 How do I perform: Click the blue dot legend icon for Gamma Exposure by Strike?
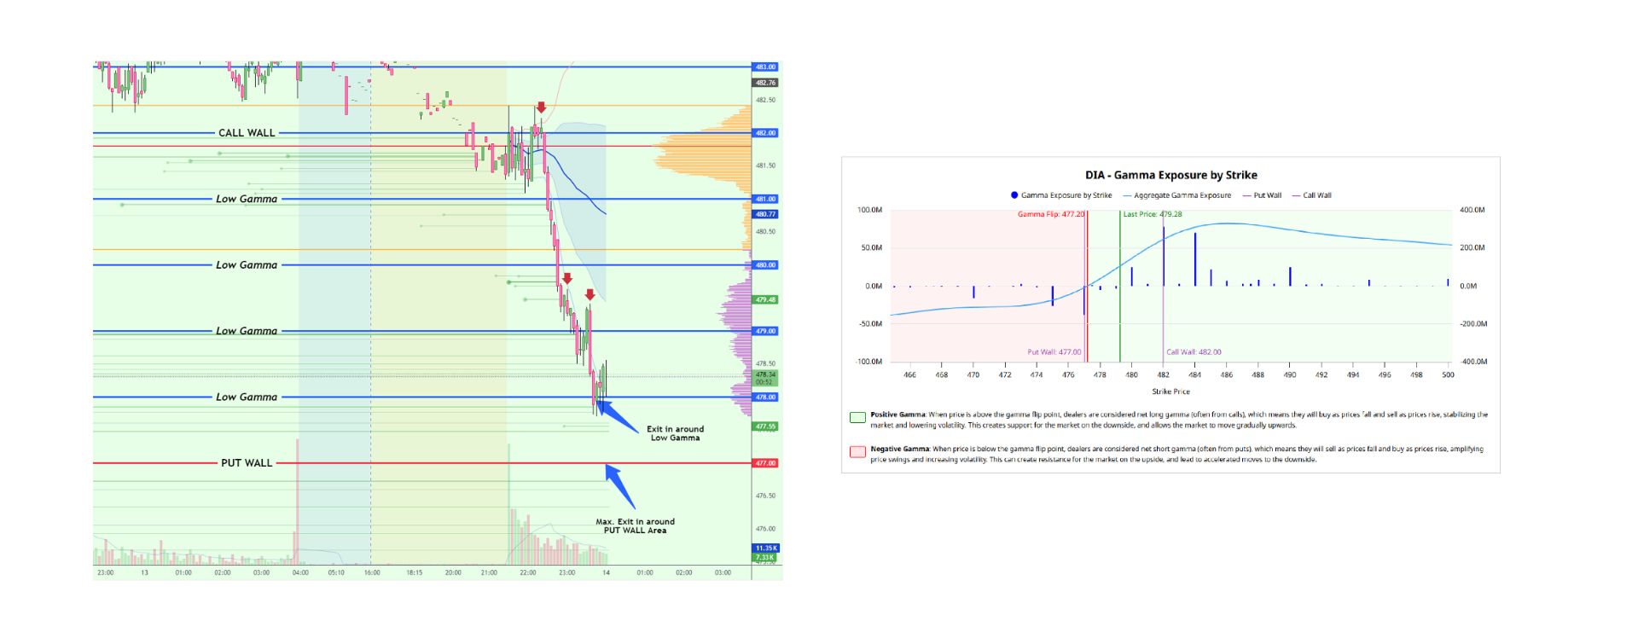click(x=1014, y=195)
